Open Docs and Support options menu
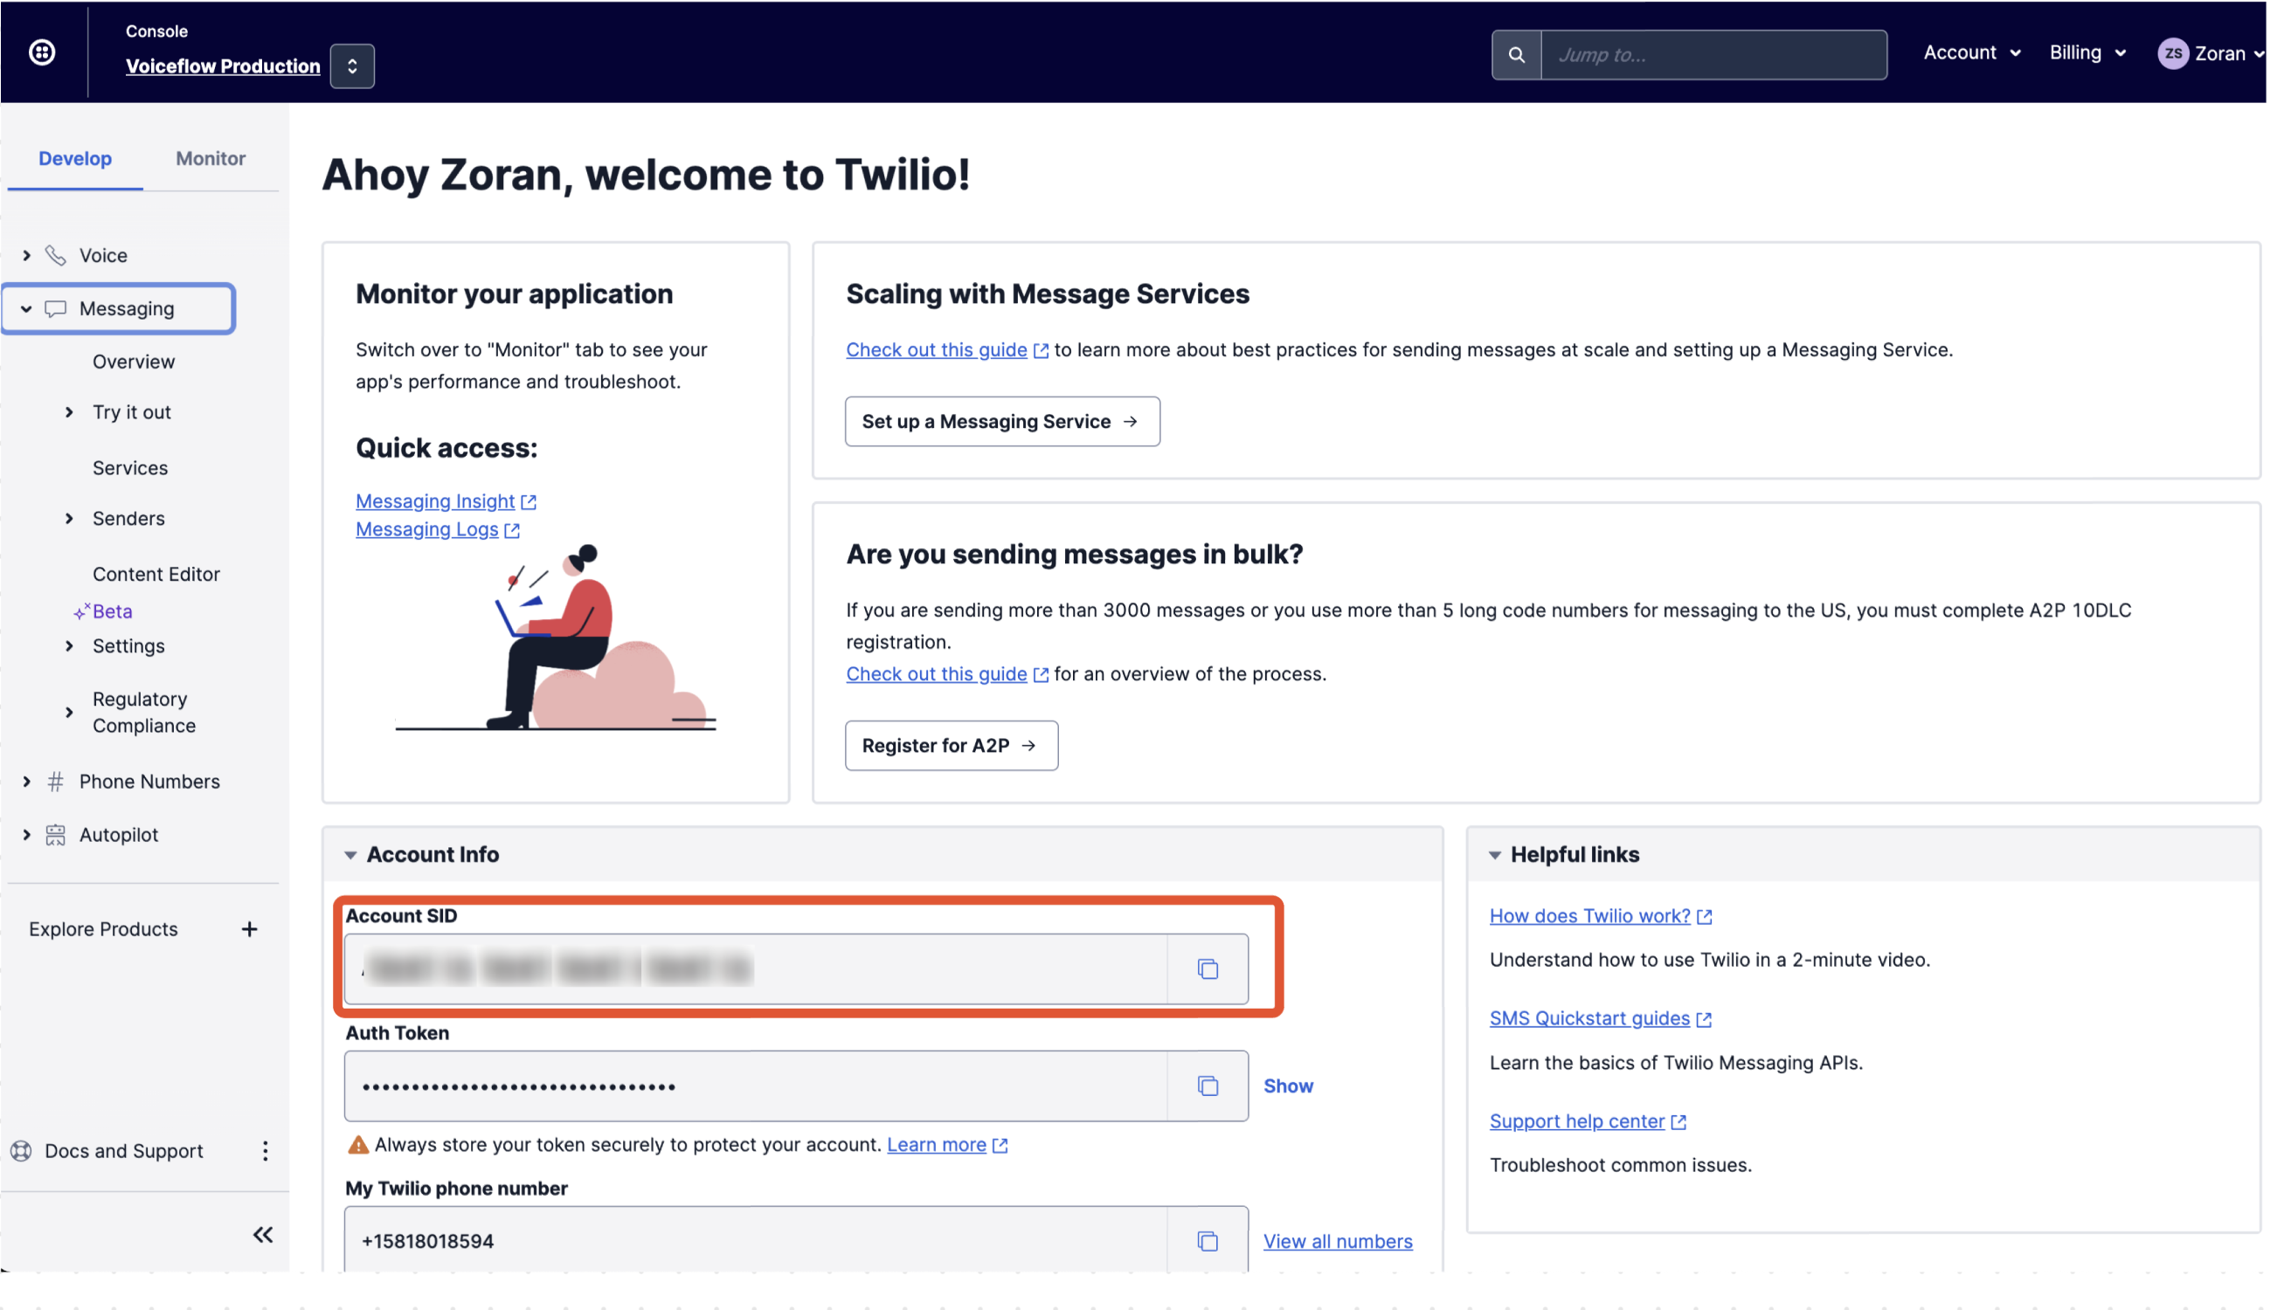The width and height of the screenshot is (2277, 1310). (x=265, y=1151)
